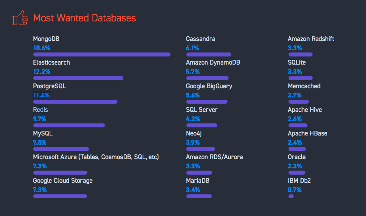This screenshot has height=216, width=366.
Task: Click the highlighted Redis label
Action: coord(40,110)
